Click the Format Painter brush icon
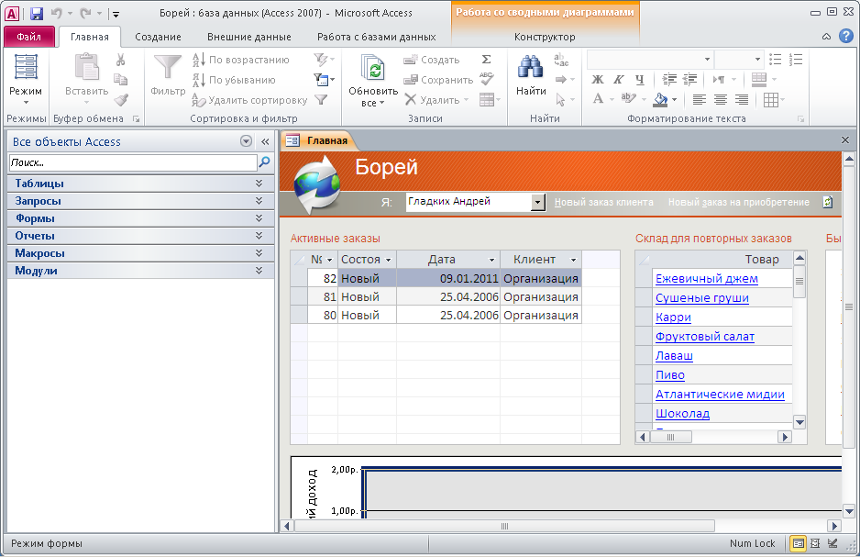 tap(121, 100)
